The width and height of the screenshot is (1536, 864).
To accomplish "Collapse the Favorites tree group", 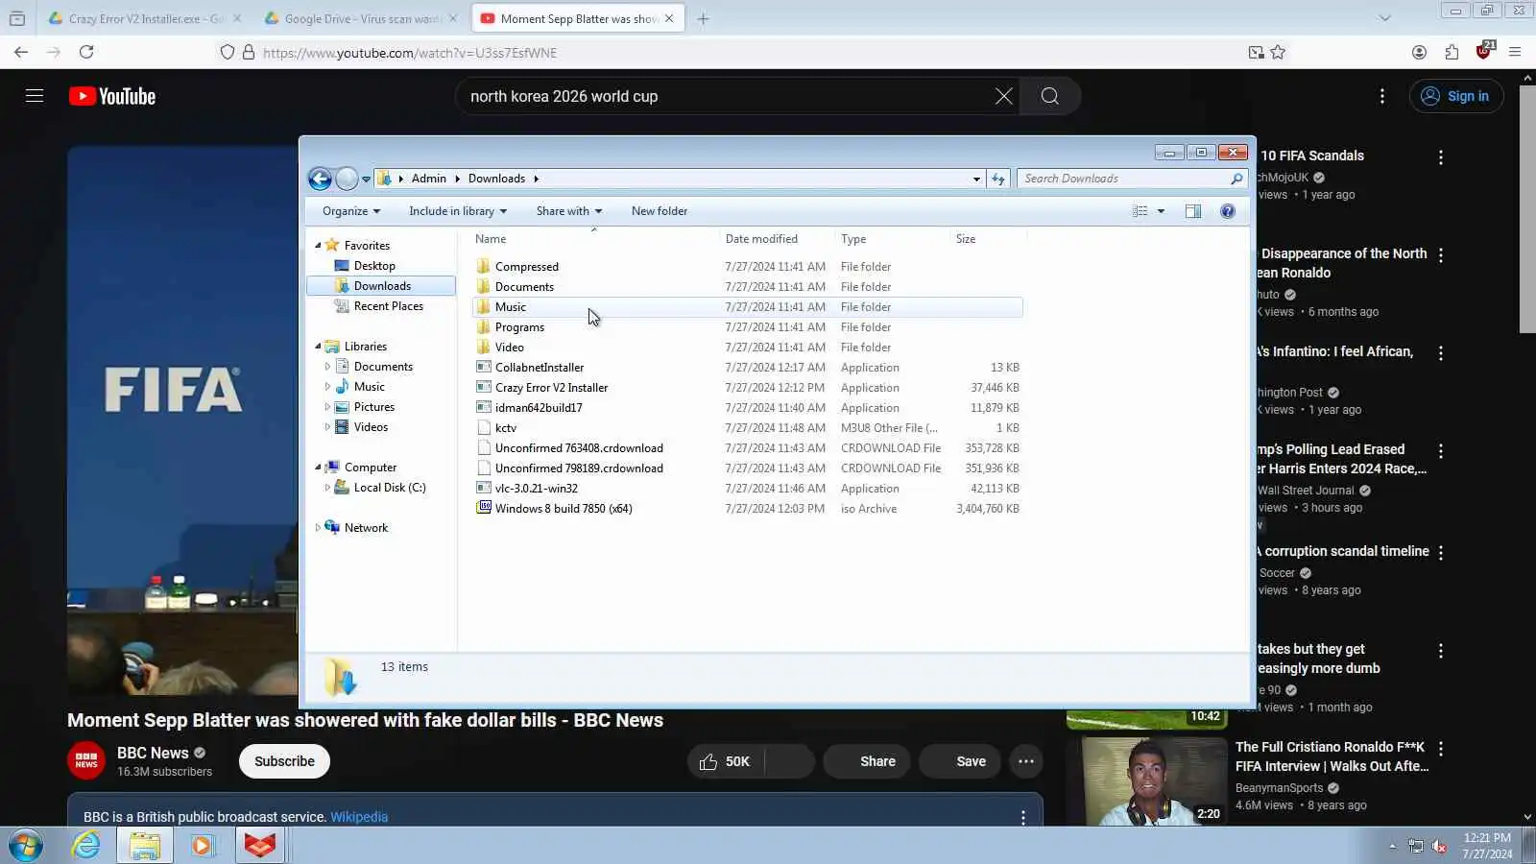I will 318,246.
